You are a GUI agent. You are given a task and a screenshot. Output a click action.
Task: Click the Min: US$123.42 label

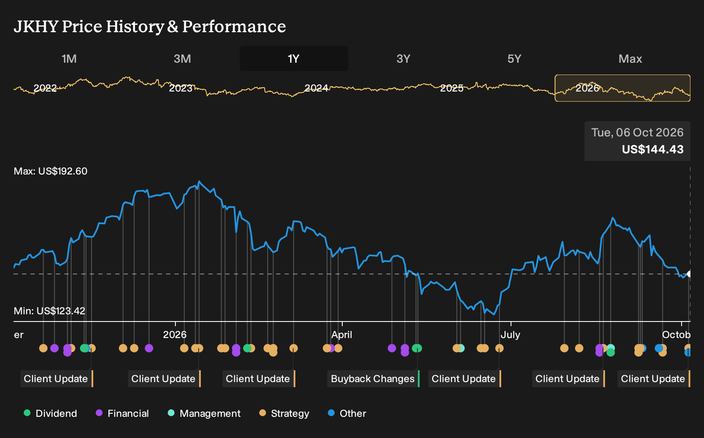50,311
